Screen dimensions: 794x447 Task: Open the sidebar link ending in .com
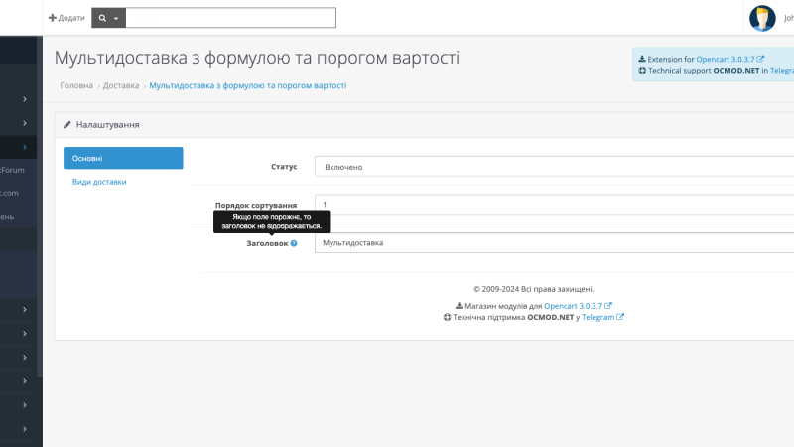pyautogui.click(x=10, y=193)
